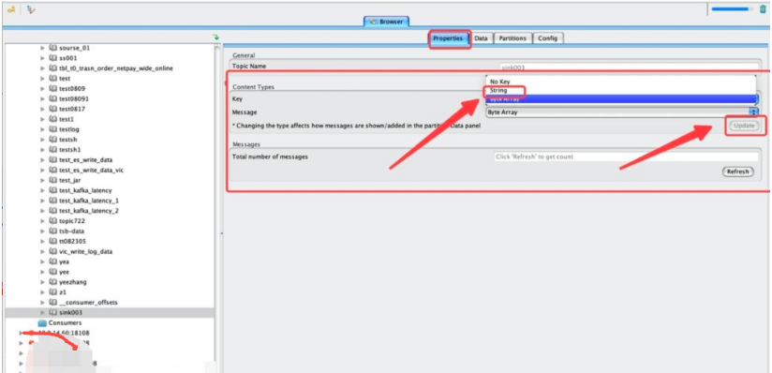Click the topic icon beside tbl_t0_trasn_order_netpay_wide_online
The height and width of the screenshot is (373, 772).
tap(53, 68)
